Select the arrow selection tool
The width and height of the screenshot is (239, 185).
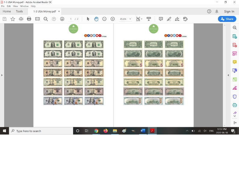coord(88,19)
